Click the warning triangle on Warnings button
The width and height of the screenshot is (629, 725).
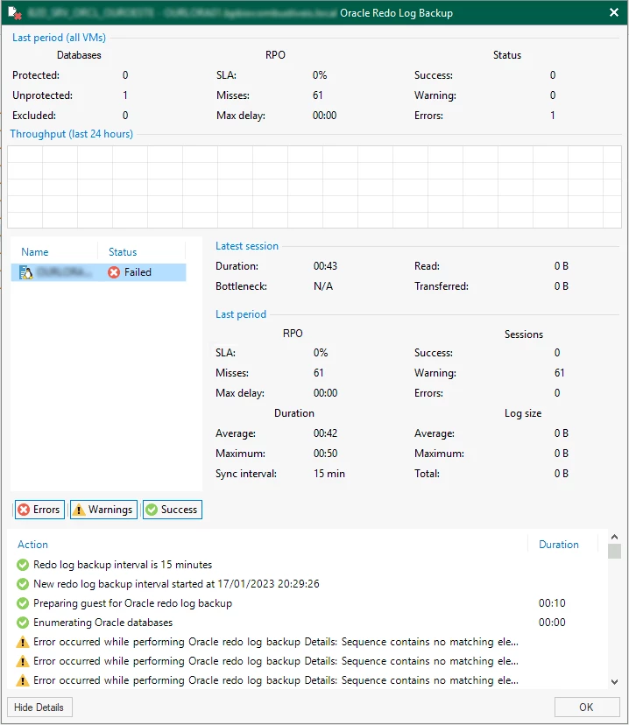tap(79, 510)
